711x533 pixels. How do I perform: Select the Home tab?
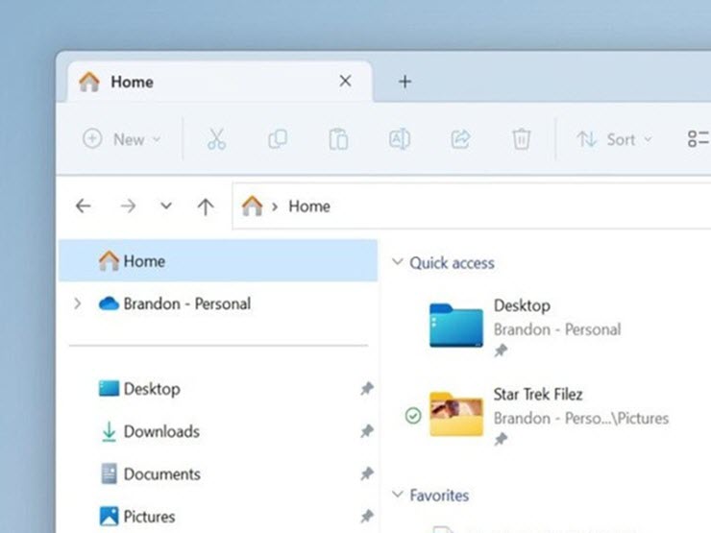(x=192, y=82)
